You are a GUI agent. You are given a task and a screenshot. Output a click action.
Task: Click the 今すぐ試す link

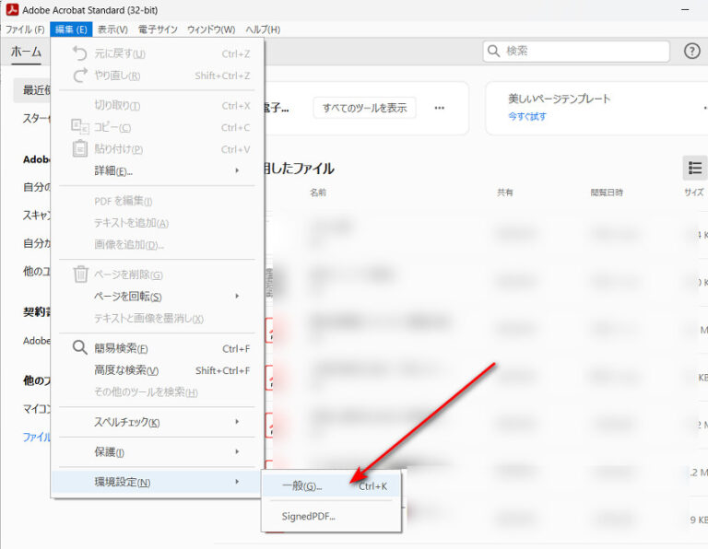526,117
